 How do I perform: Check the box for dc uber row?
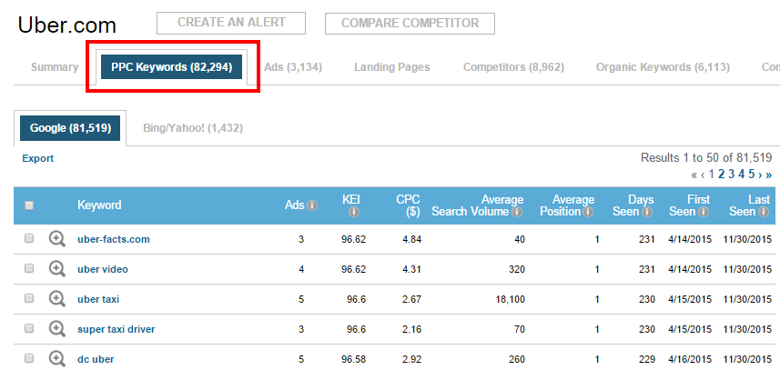tap(29, 358)
